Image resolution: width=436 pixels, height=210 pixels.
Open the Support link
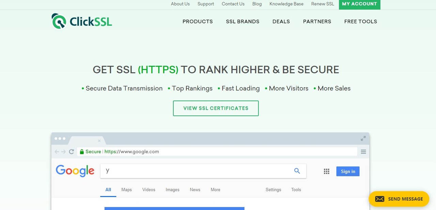tap(206, 4)
